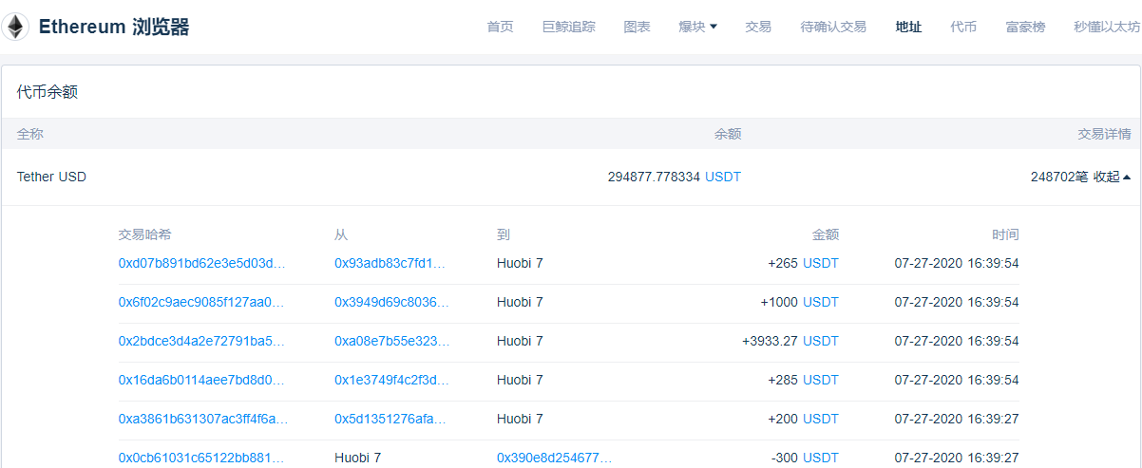The height and width of the screenshot is (468, 1142).
Task: Open sender address 0x5d1351276afa...
Action: click(x=391, y=419)
